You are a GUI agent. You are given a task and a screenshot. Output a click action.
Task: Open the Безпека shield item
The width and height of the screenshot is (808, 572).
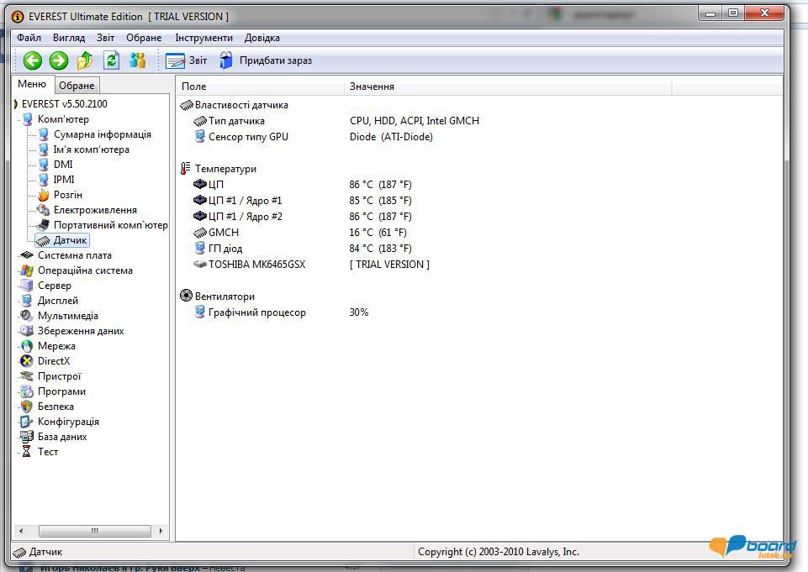(55, 407)
